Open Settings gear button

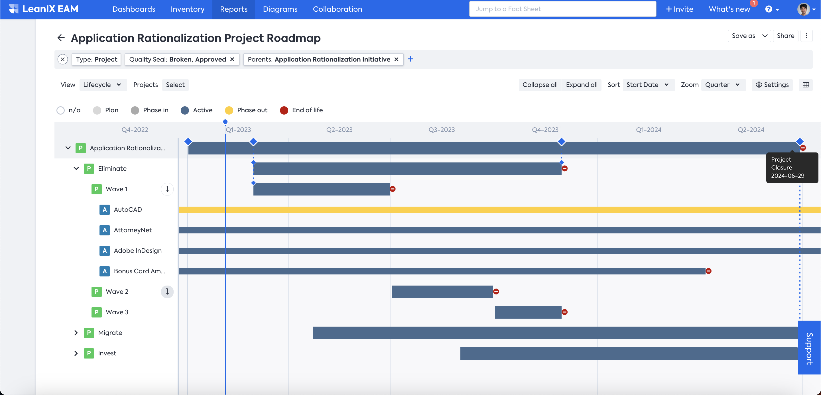pos(772,85)
